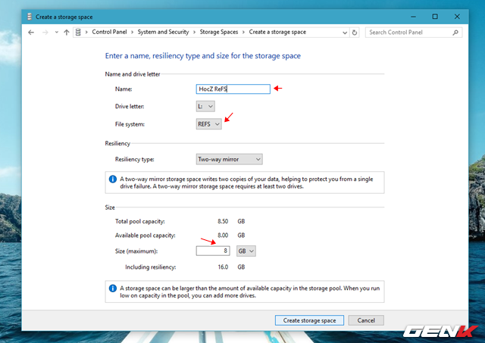Maximize the Create a storage space window
This screenshot has width=485, height=343.
435,17
